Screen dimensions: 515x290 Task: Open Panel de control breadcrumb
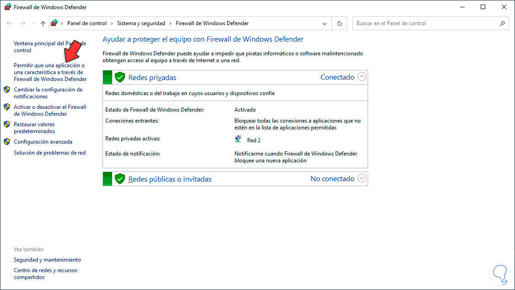click(x=87, y=23)
